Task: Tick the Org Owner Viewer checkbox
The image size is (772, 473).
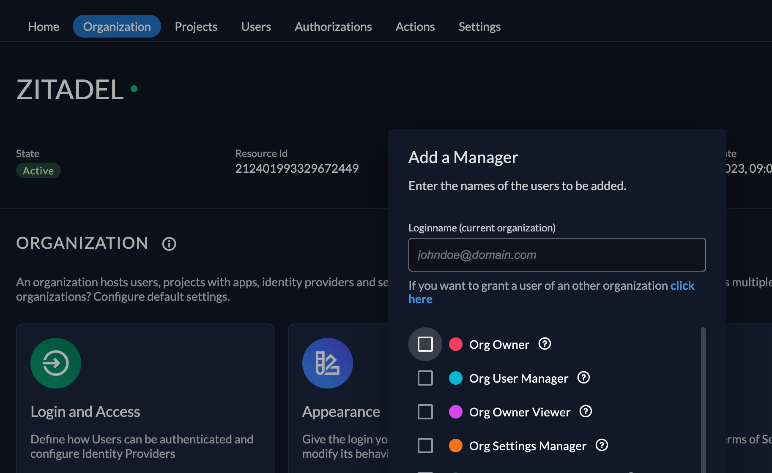Action: point(425,412)
